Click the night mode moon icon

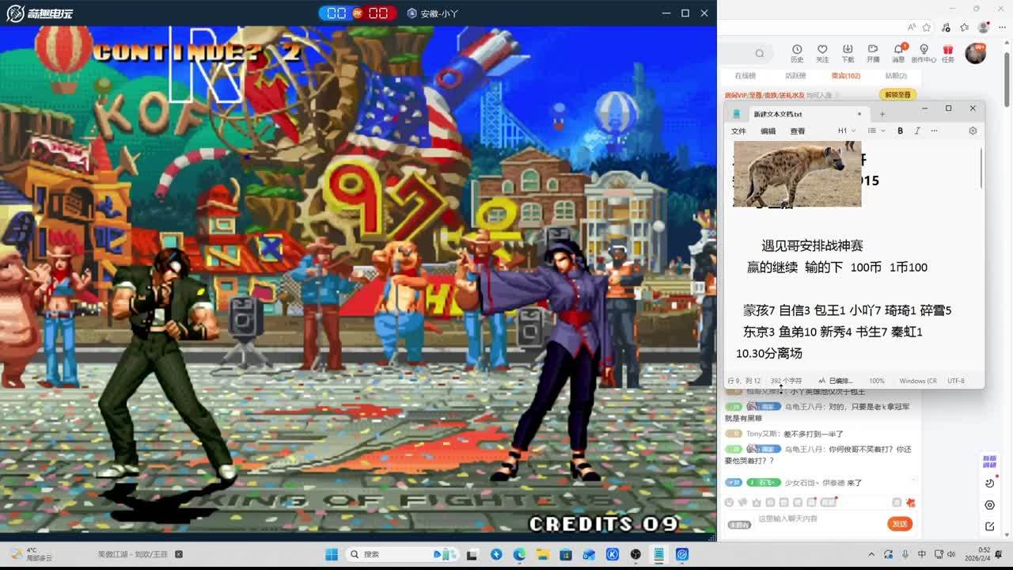point(989,484)
